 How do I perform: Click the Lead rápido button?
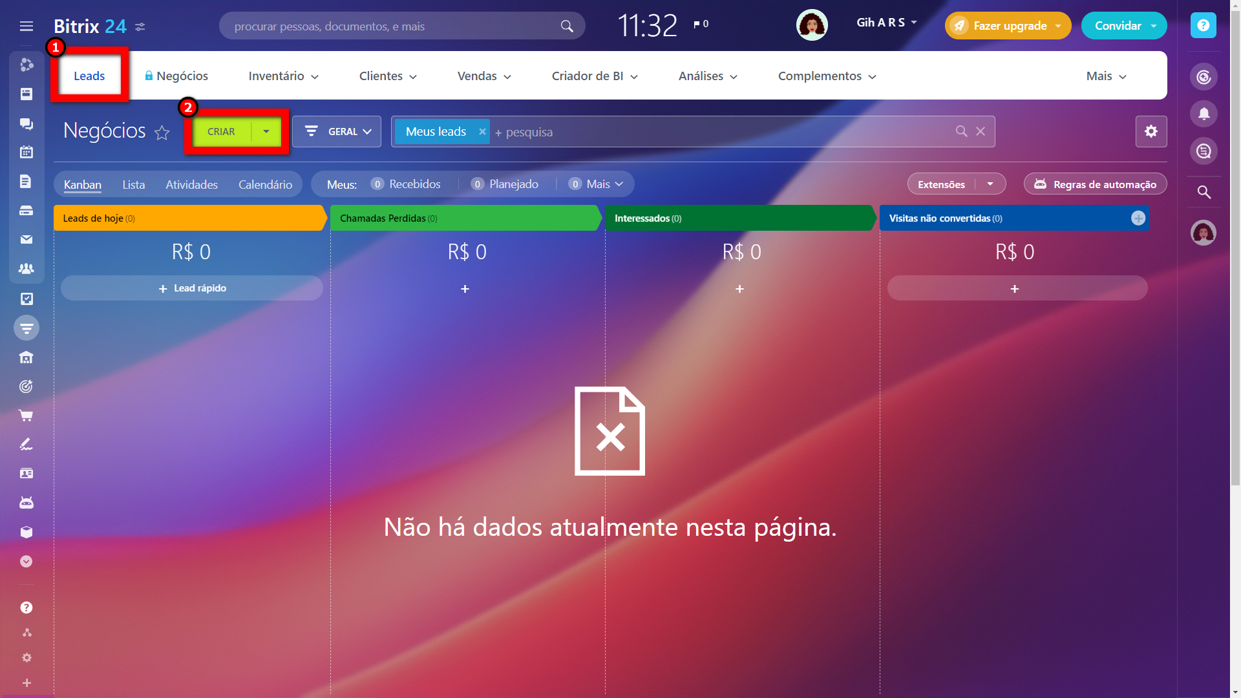pyautogui.click(x=192, y=288)
